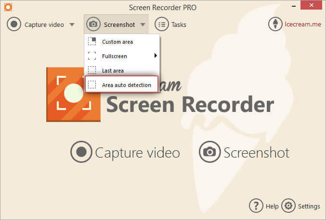326x220 pixels.
Task: Select Custom area from the Screenshot menu
Action: 122,42
